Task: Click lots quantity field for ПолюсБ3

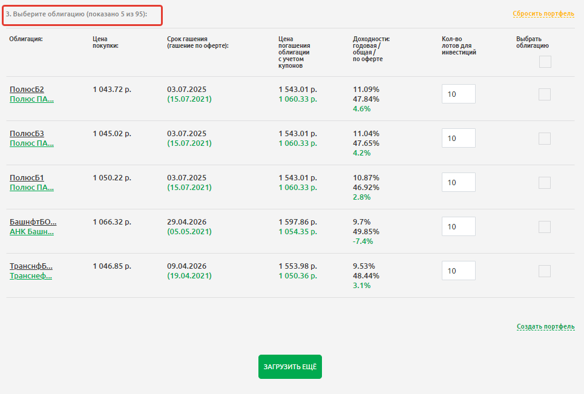Action: 458,138
